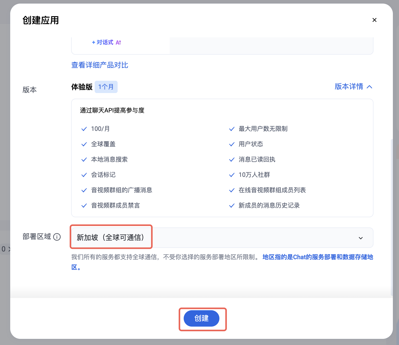Click the 100/月 feature text

click(x=101, y=129)
